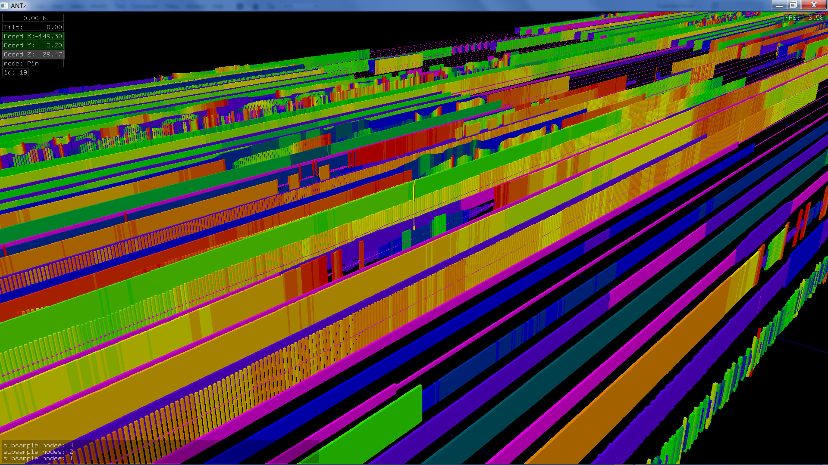Select the highlighted Coord Z field
This screenshot has height=465, width=828.
pos(33,54)
